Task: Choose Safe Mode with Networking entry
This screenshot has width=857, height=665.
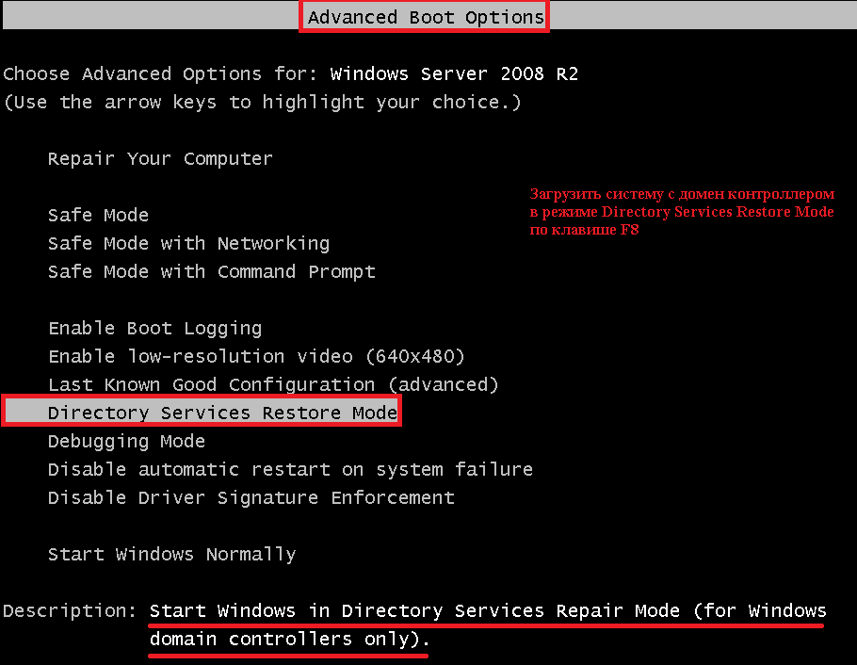Action: [x=188, y=243]
